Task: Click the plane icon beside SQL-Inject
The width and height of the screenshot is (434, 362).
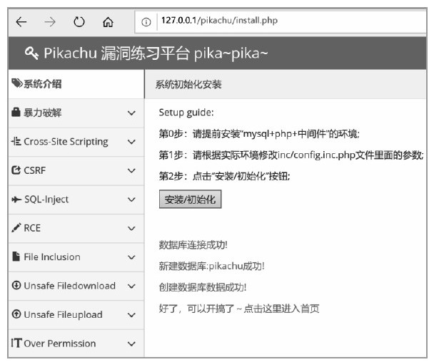Action: [16, 200]
